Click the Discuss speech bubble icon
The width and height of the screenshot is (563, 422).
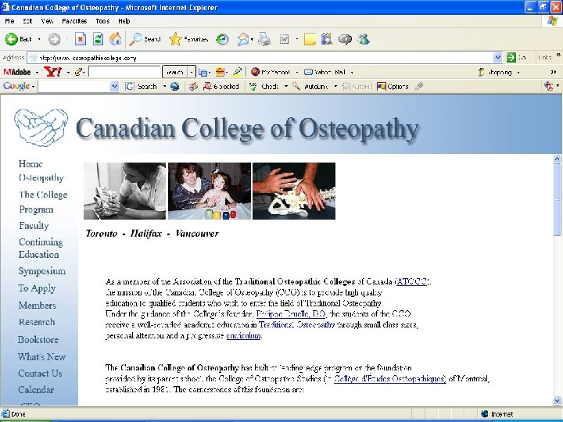(345, 39)
